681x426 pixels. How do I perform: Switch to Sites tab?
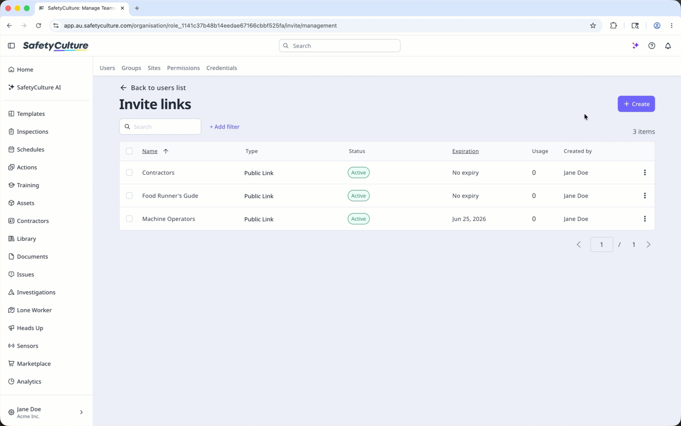[154, 68]
